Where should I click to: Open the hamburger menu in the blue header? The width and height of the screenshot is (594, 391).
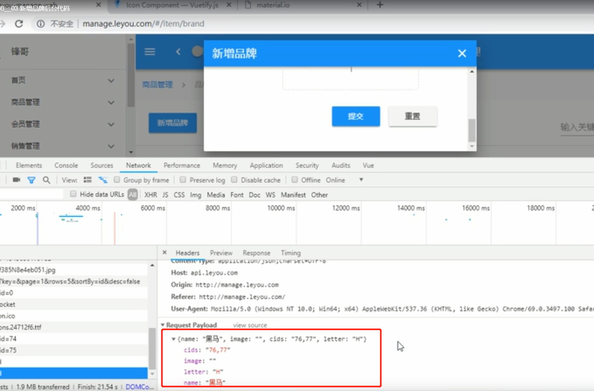(150, 52)
